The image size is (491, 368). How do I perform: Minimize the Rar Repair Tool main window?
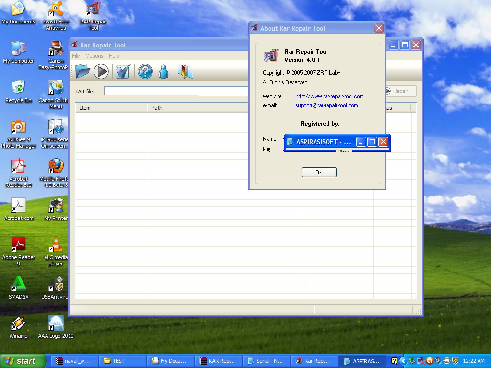394,45
